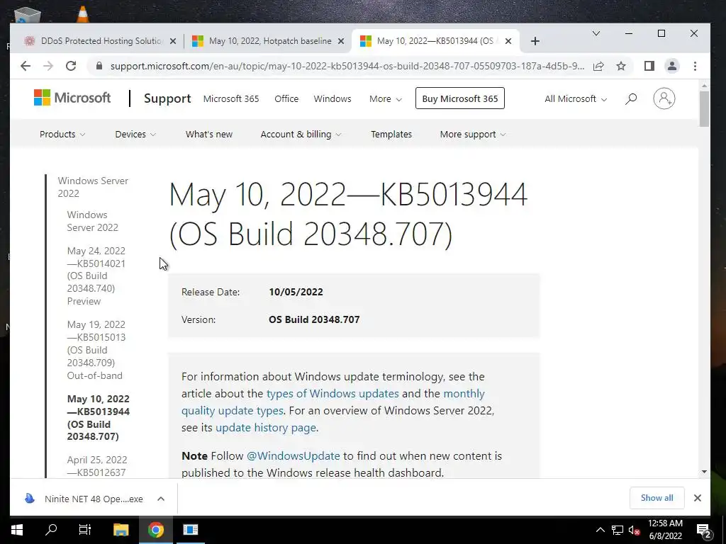Follow monthly quality update types link
The width and height of the screenshot is (726, 544).
232,410
